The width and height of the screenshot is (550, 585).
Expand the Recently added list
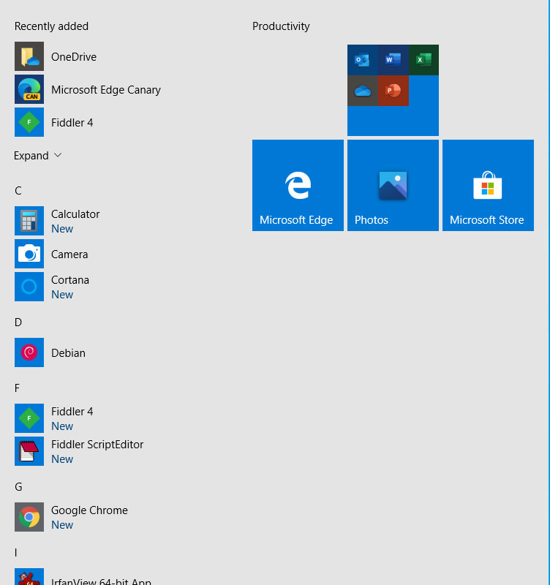(38, 156)
